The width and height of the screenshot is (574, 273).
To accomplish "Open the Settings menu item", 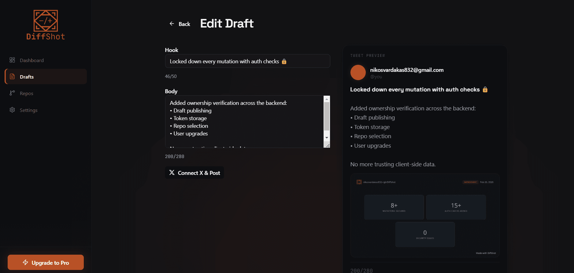I will (46, 110).
